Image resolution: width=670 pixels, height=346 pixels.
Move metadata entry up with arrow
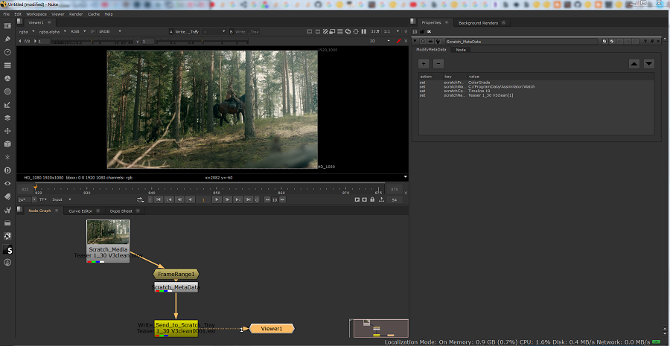(634, 64)
